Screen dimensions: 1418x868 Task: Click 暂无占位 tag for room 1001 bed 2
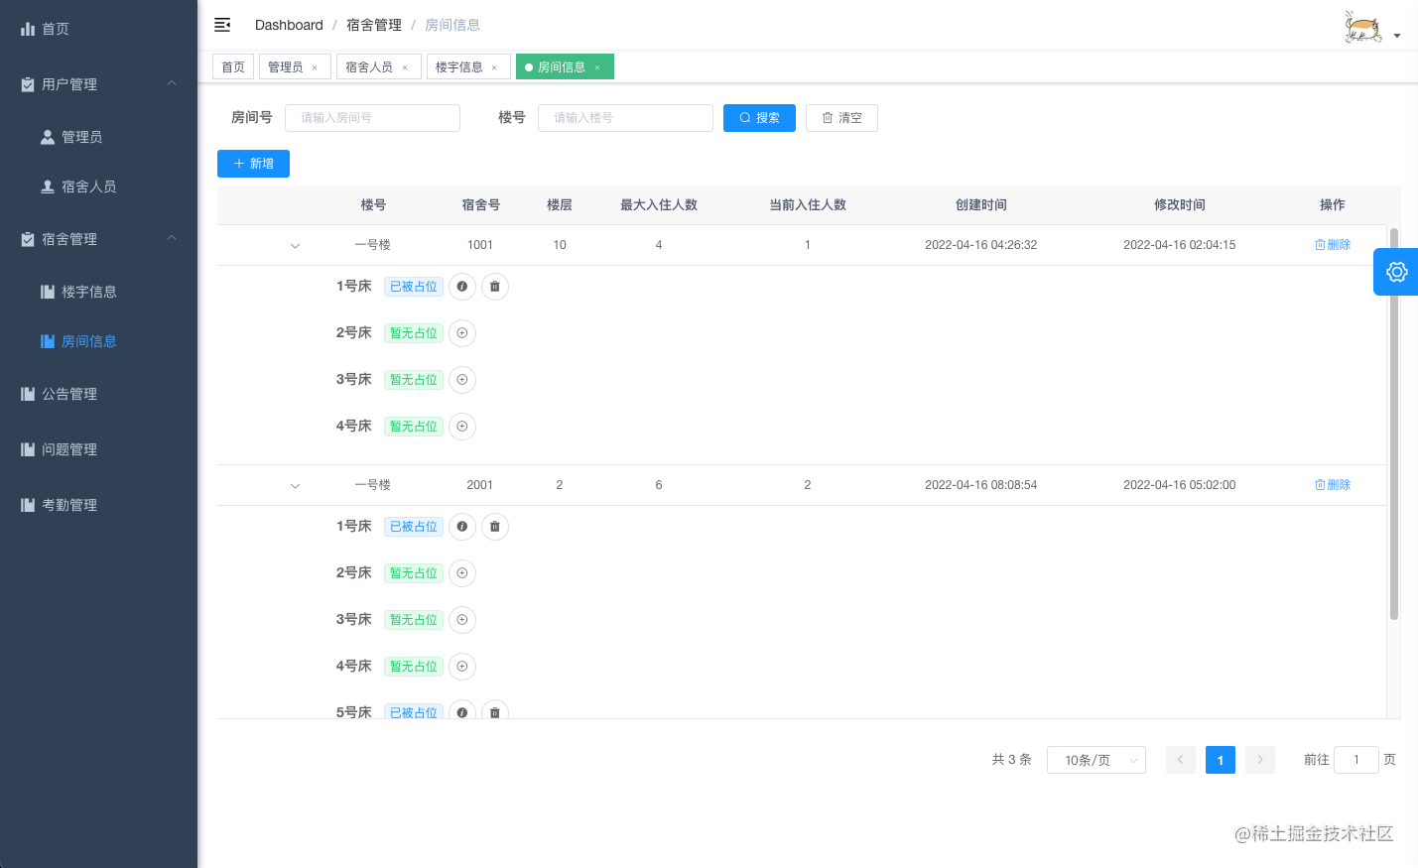[414, 333]
